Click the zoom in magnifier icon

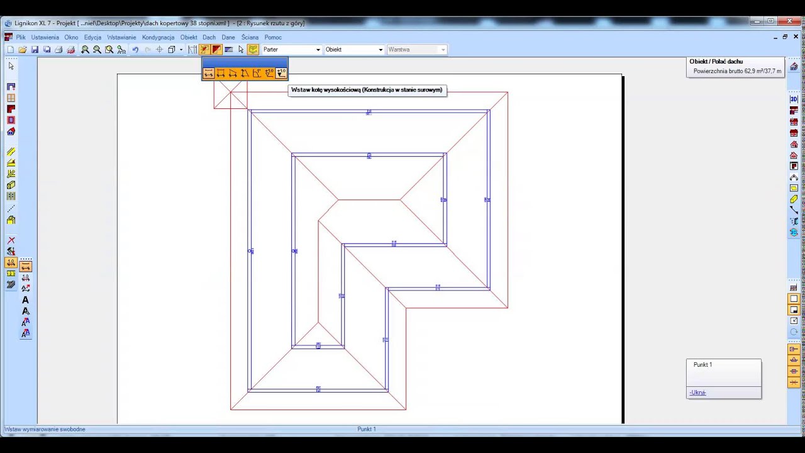coord(85,50)
